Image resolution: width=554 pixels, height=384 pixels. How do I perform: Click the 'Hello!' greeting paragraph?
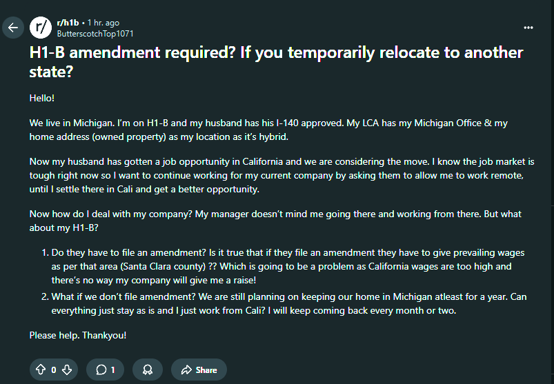(x=41, y=98)
